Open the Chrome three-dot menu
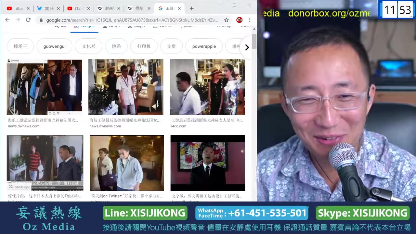The width and height of the screenshot is (416, 234). tap(250, 20)
